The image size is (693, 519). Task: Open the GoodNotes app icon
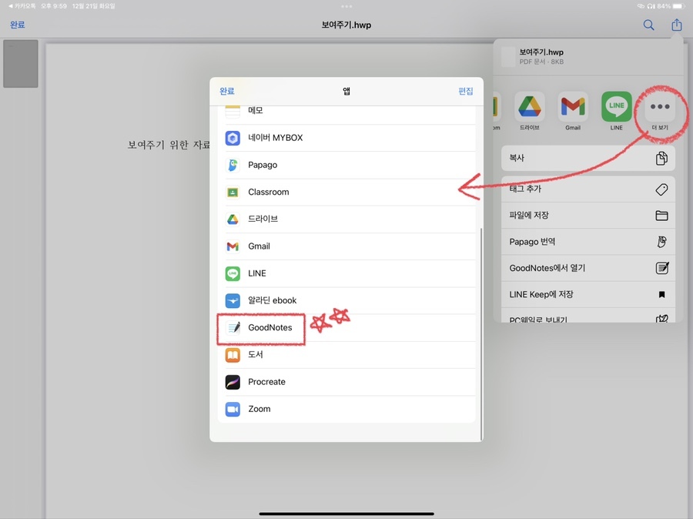[233, 327]
